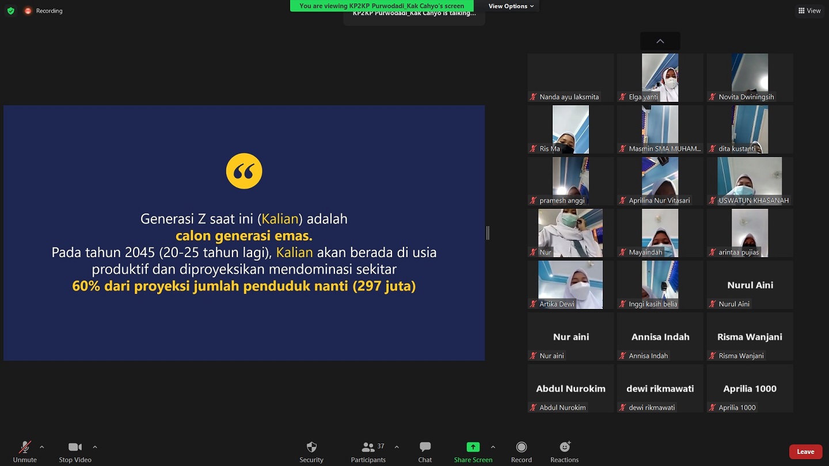Select the Nurul Aini participant tile
The height and width of the screenshot is (466, 829).
750,285
